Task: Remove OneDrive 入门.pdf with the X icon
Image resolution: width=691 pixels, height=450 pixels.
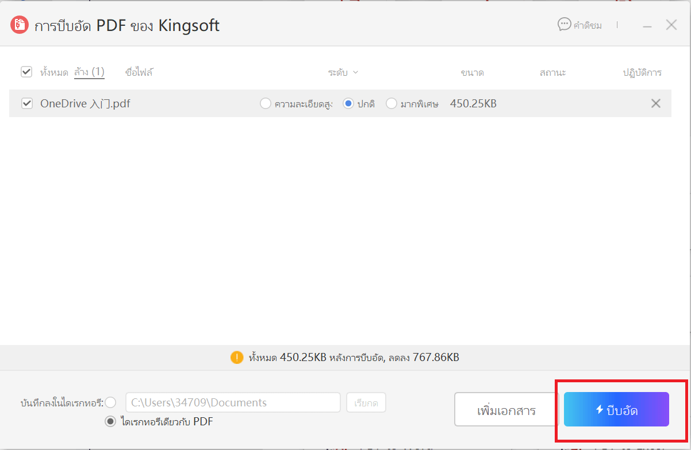Action: coord(655,103)
